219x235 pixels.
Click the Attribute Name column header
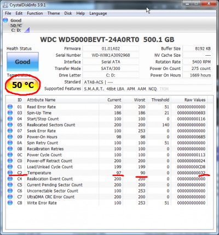pos(62,100)
